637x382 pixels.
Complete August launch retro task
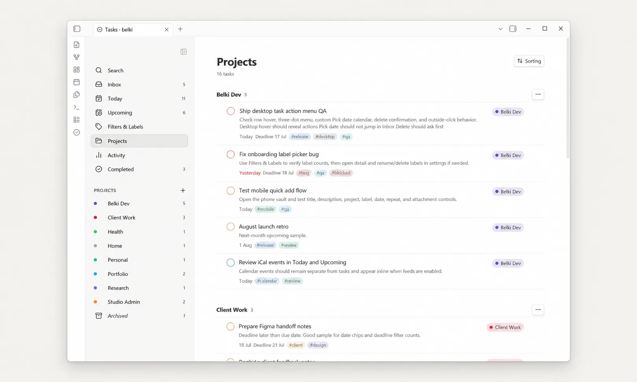(231, 227)
